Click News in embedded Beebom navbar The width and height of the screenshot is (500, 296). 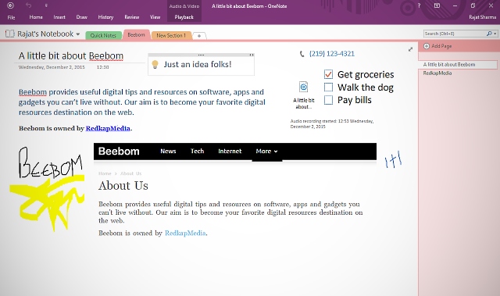pyautogui.click(x=168, y=151)
